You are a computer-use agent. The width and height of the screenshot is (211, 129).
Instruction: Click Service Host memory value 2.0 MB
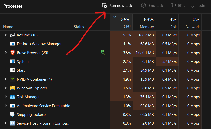click(148, 123)
